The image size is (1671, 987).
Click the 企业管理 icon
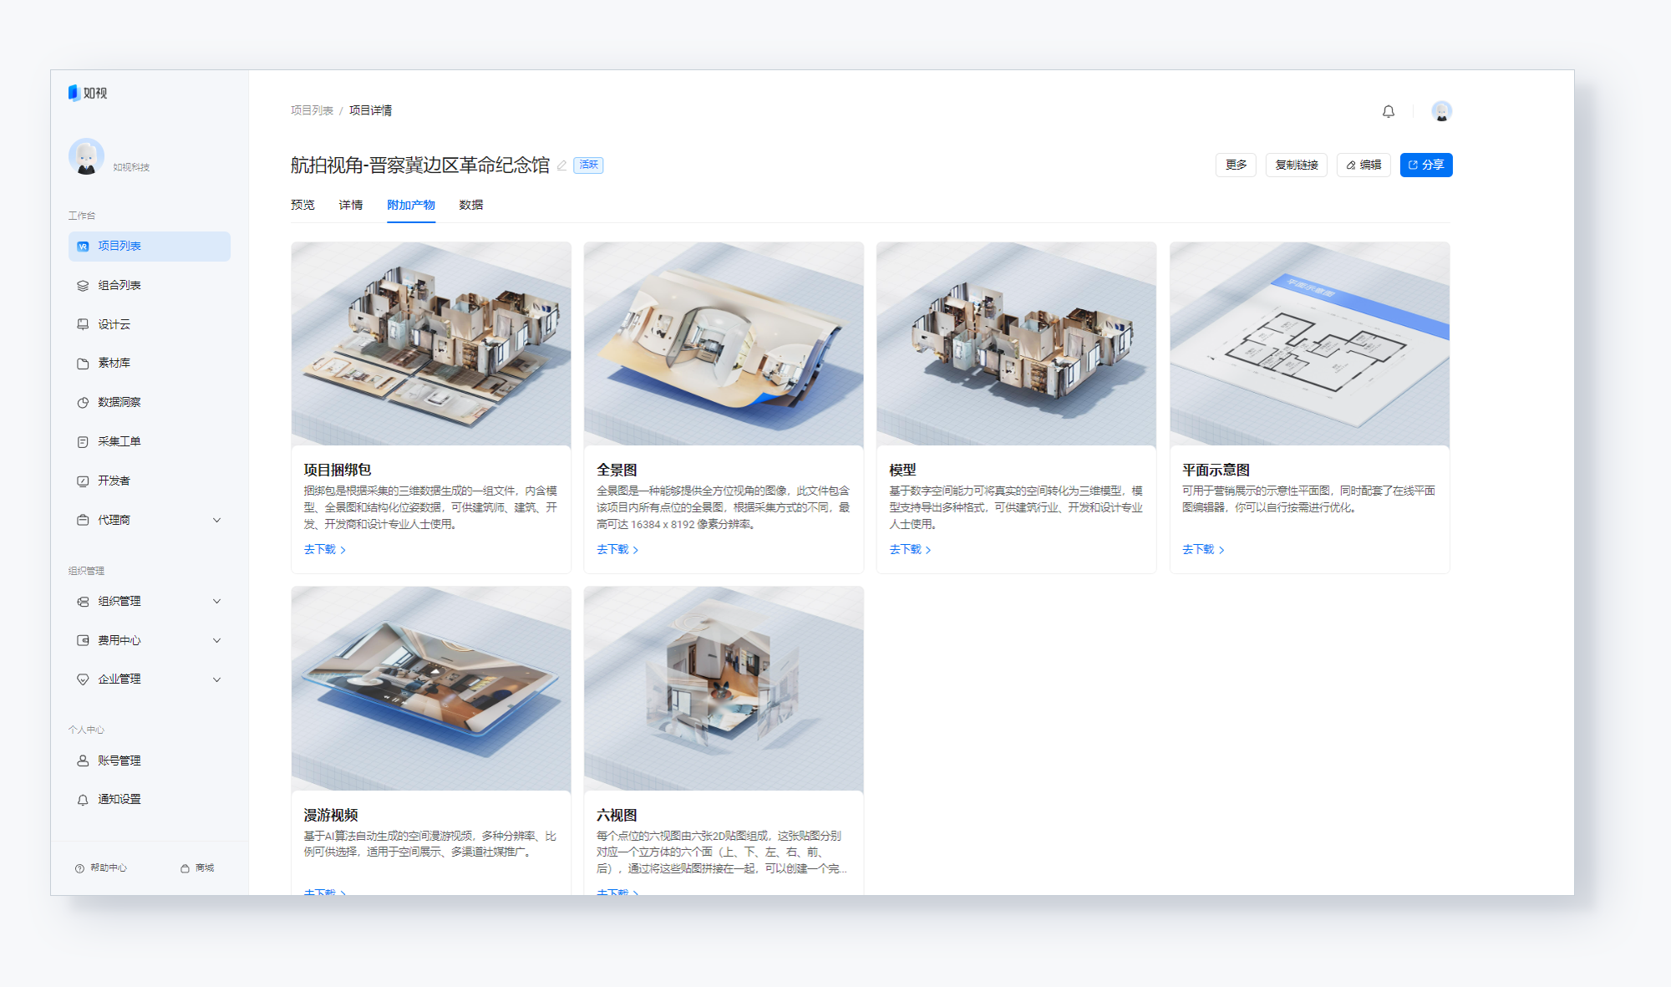coord(83,679)
